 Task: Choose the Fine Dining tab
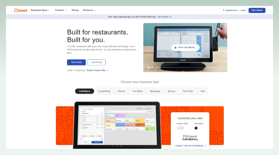(x=138, y=91)
